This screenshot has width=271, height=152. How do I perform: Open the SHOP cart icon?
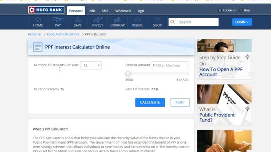pyautogui.click(x=157, y=20)
